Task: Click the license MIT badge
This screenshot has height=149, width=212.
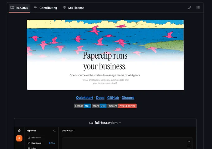Action: pos(82,106)
